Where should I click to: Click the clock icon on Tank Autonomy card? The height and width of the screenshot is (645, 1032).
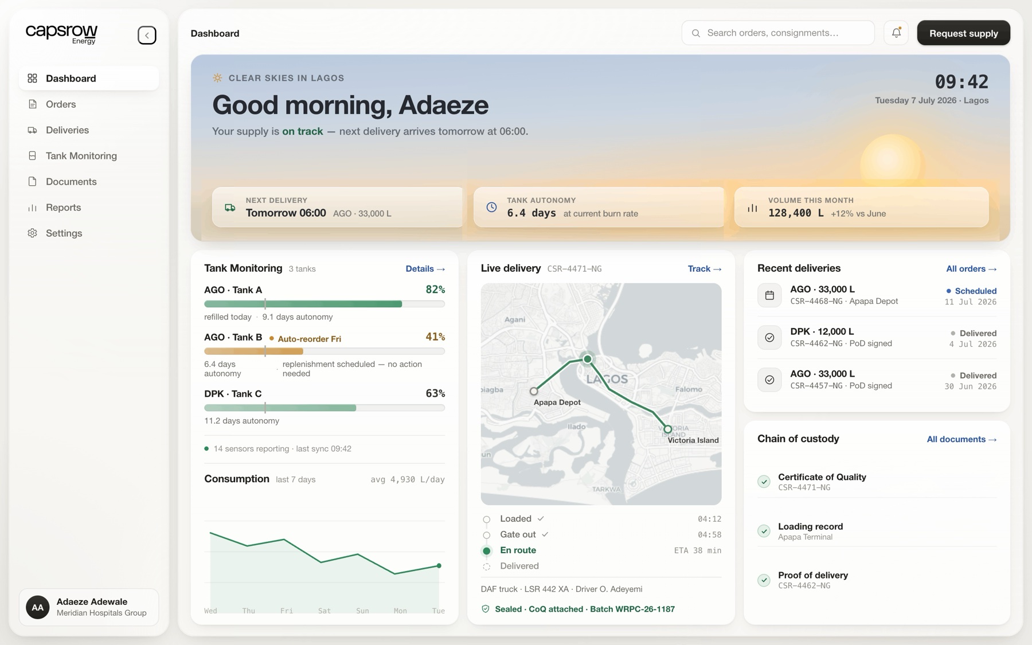[x=491, y=207]
